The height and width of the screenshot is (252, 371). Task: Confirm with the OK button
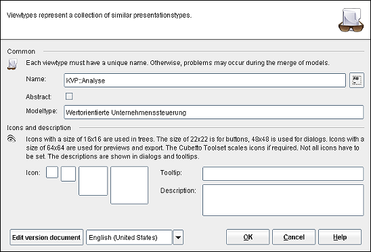pyautogui.click(x=248, y=237)
